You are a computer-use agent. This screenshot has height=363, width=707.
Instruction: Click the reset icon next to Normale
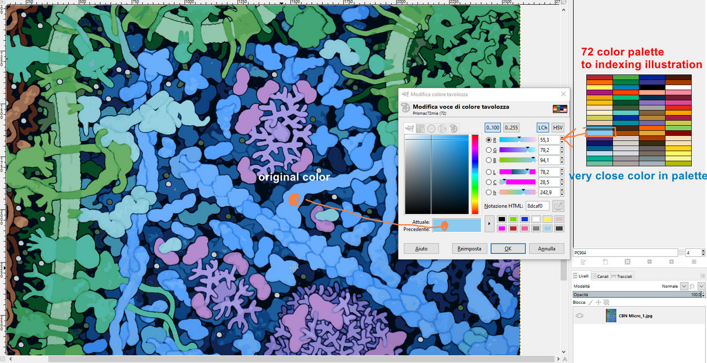tap(693, 286)
